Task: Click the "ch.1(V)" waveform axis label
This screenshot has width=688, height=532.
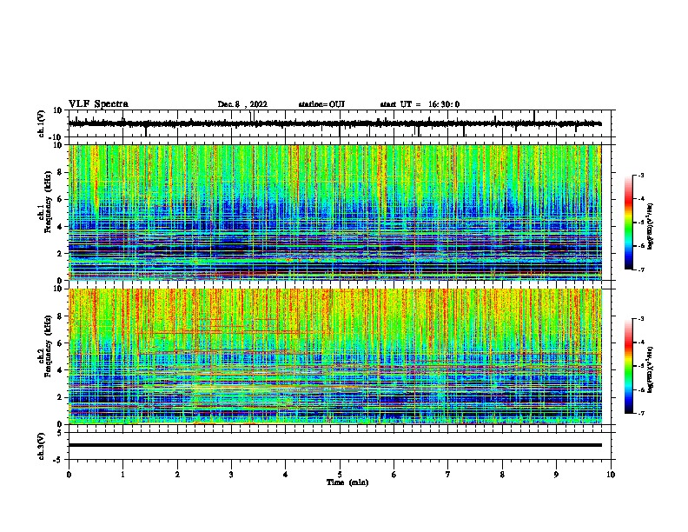Action: 41,123
